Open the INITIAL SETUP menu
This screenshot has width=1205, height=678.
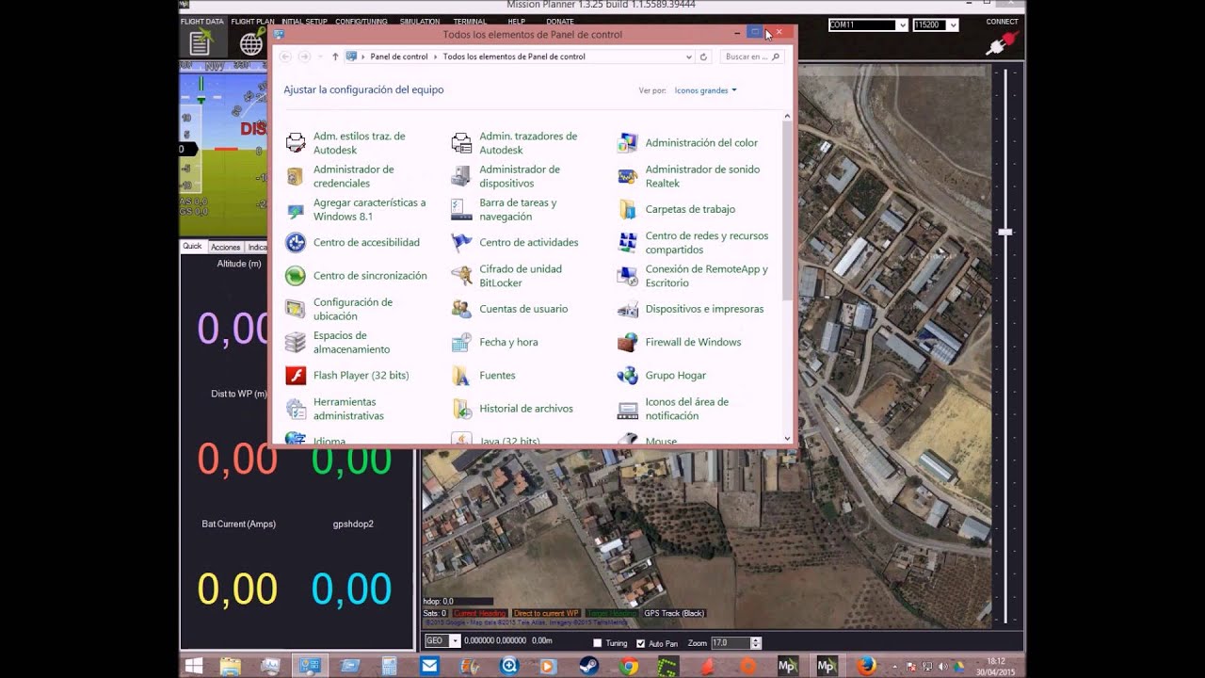coord(304,22)
